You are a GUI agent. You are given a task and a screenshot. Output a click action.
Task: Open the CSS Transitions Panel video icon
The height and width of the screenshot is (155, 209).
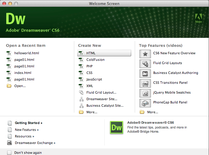(x=145, y=83)
